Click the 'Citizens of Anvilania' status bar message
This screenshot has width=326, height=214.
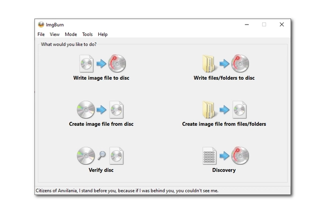(127, 191)
